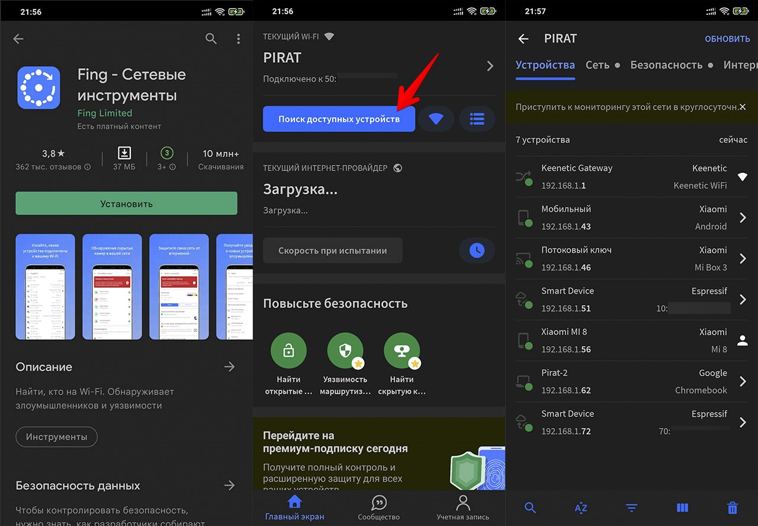Viewport: 758px width, 526px height.
Task: Tap the search magnifier in devices bottom toolbar
Action: [x=531, y=508]
